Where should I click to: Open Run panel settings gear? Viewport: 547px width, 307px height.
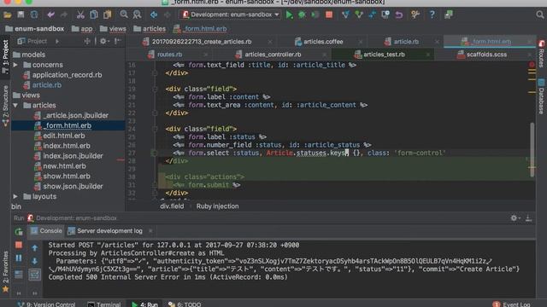coord(514,218)
